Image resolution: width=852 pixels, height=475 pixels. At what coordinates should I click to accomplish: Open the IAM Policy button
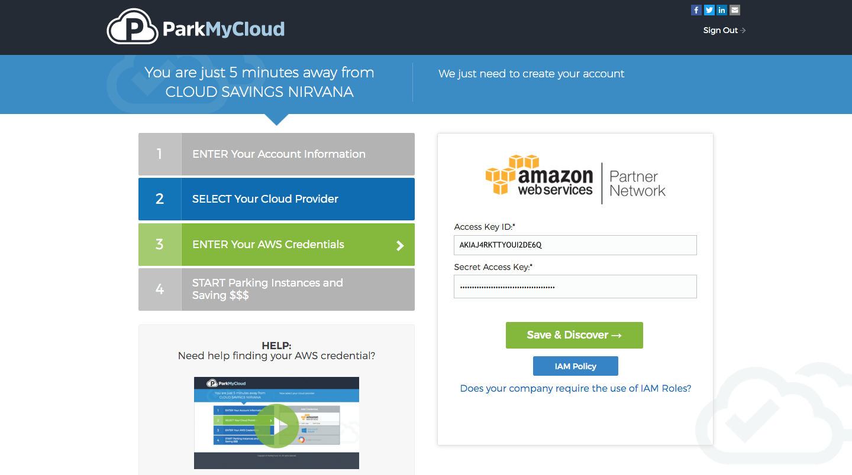575,366
